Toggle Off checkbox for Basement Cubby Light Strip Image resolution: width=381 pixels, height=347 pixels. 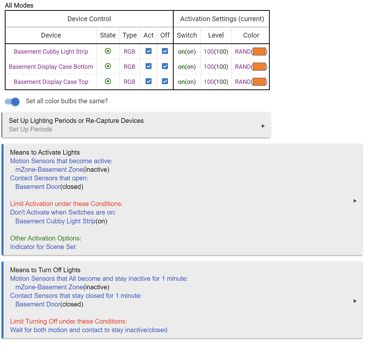point(165,51)
